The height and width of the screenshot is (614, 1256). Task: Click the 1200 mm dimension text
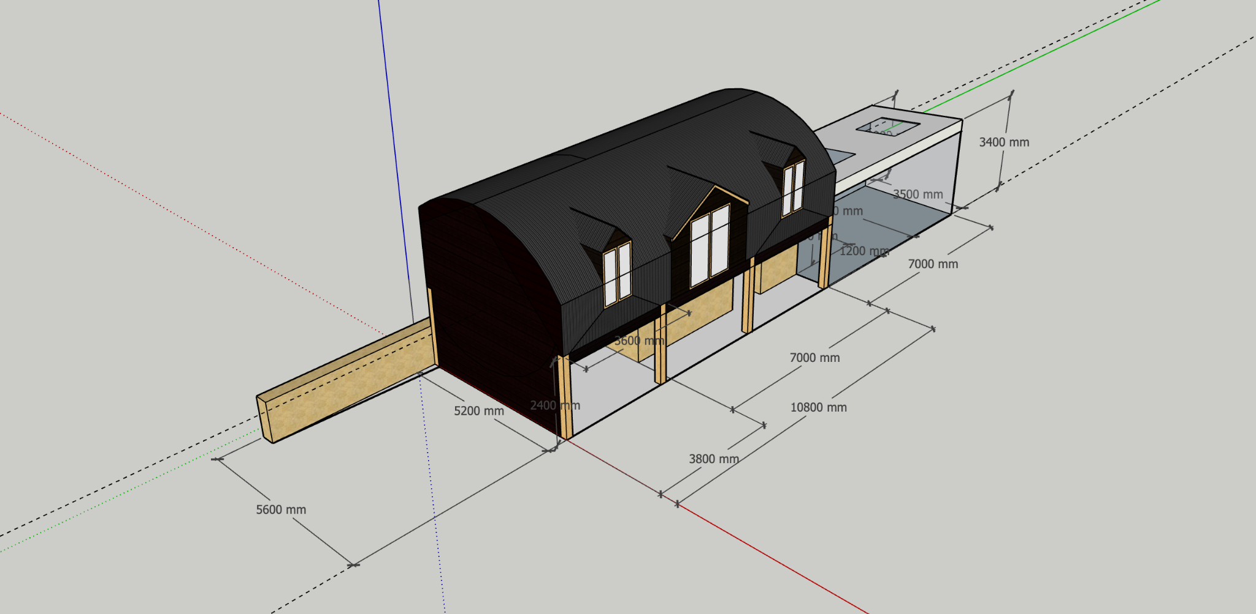863,251
